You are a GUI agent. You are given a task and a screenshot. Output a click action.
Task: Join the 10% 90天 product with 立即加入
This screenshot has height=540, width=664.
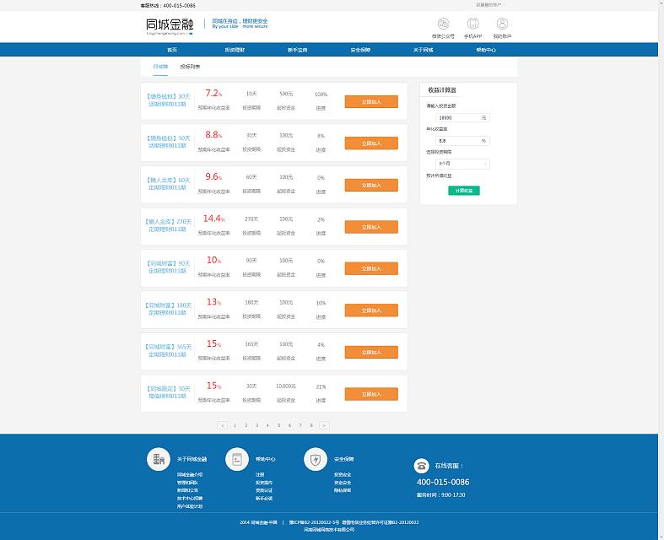point(371,268)
